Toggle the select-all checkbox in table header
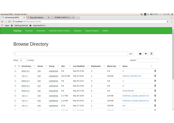This screenshot has height=123, width=174. point(15,66)
